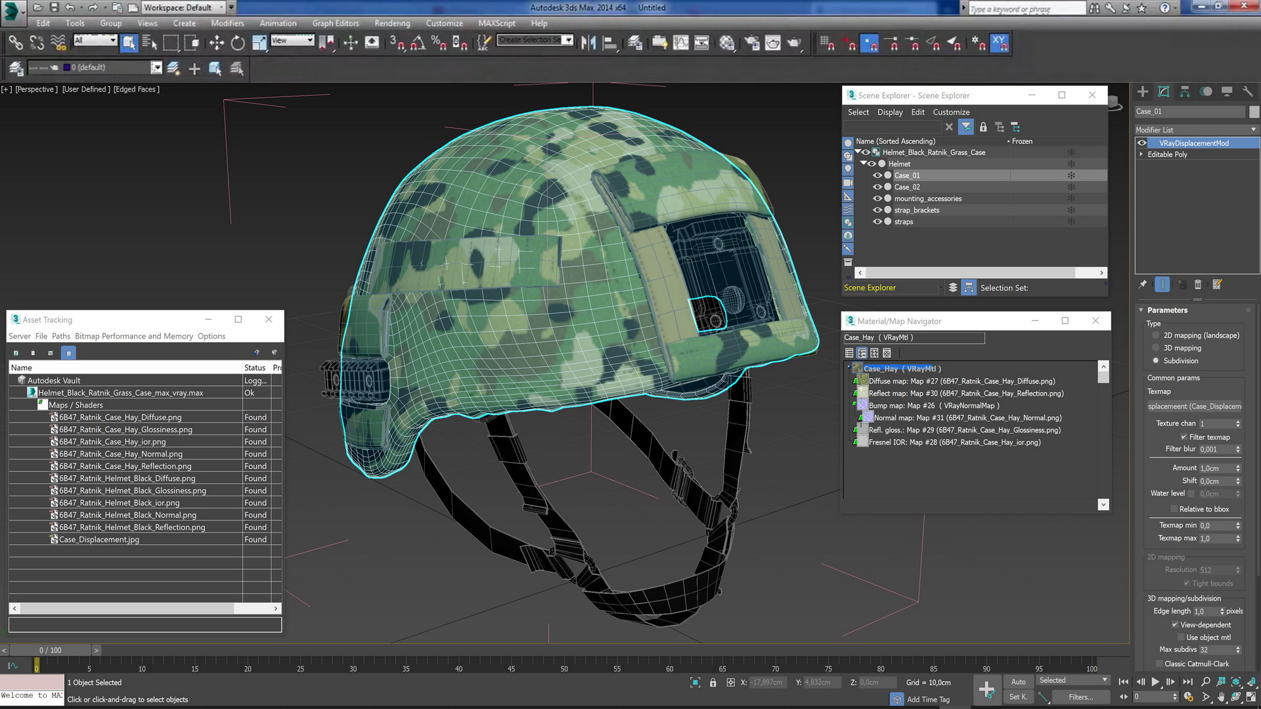Open Graph Editors menu

[x=336, y=23]
